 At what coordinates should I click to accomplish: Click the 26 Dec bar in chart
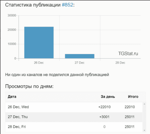coord(39,43)
